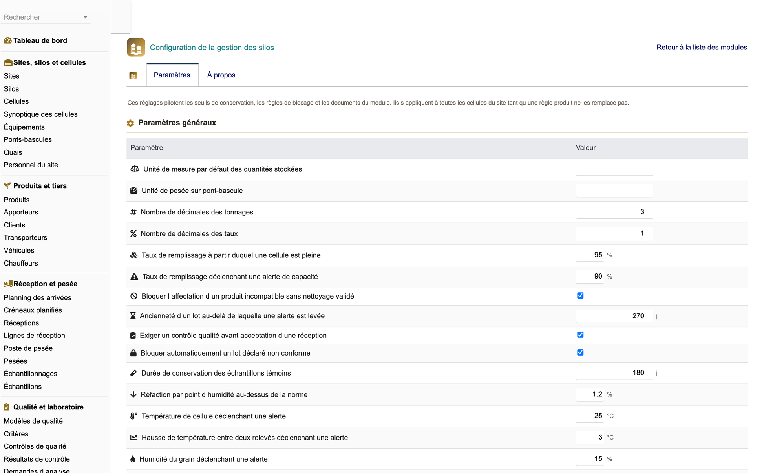Click Retour à la liste des modules link
The image size is (764, 473).
pyautogui.click(x=702, y=47)
